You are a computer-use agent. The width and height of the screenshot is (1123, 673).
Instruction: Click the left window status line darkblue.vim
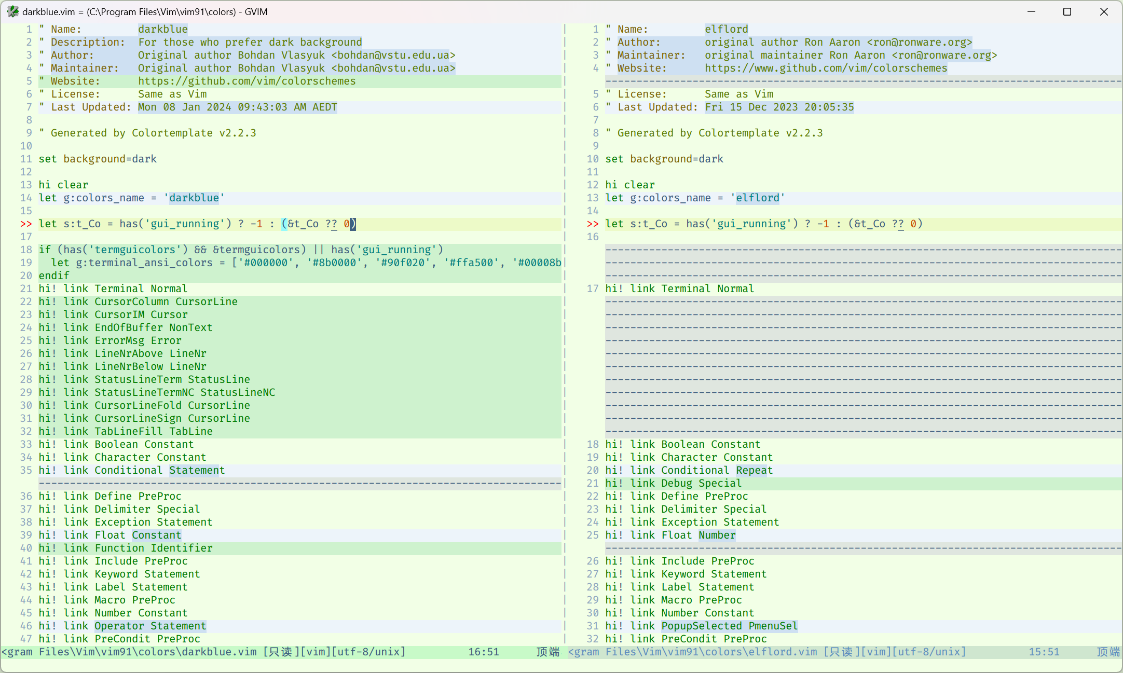pos(281,652)
